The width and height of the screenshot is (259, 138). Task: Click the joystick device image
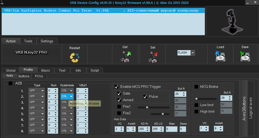tap(232, 21)
